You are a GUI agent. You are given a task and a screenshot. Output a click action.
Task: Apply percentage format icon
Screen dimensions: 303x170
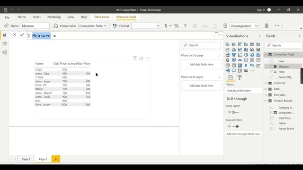pos(176,26)
